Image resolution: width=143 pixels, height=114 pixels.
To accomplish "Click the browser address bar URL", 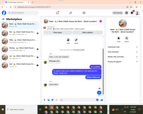I will coord(34,7).
